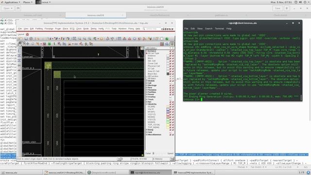The width and height of the screenshot is (311, 175).
Task: Collapse the Wire&Via tree node
Action: [x=147, y=104]
